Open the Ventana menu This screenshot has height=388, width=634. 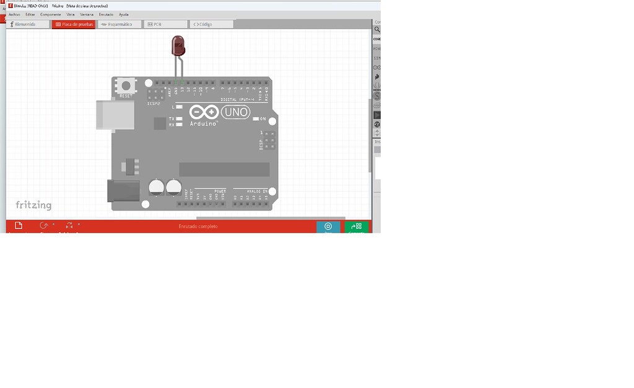pos(87,15)
